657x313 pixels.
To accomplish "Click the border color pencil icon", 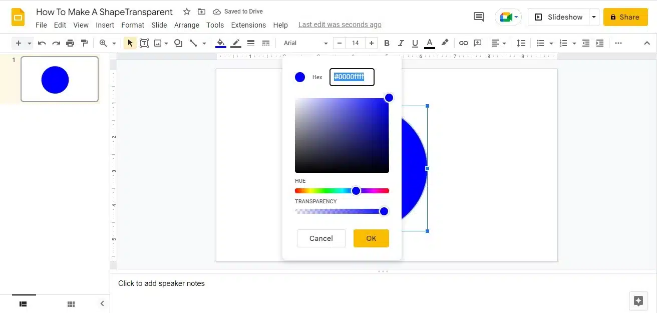I will pyautogui.click(x=236, y=43).
